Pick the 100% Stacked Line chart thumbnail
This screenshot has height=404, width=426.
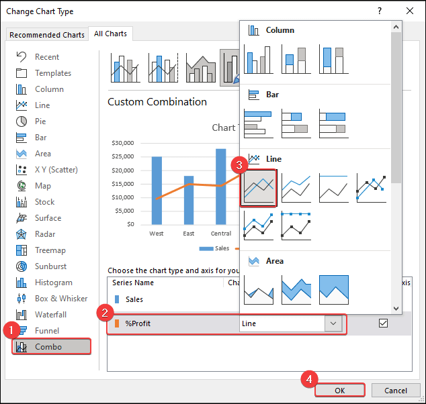334,188
